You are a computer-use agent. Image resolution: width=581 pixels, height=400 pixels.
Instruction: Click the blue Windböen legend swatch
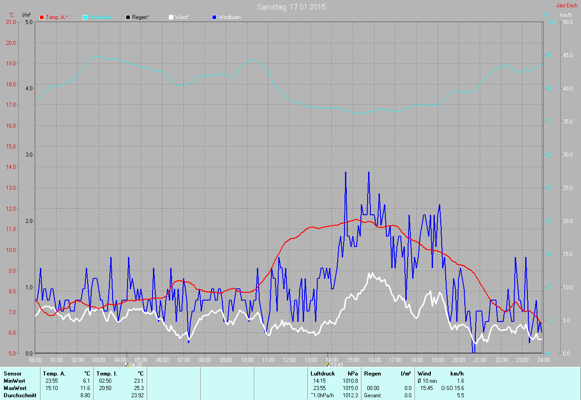tap(214, 17)
